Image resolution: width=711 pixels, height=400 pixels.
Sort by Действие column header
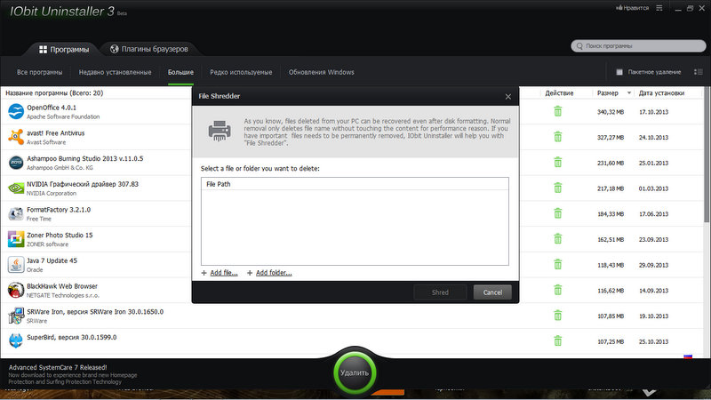point(559,93)
